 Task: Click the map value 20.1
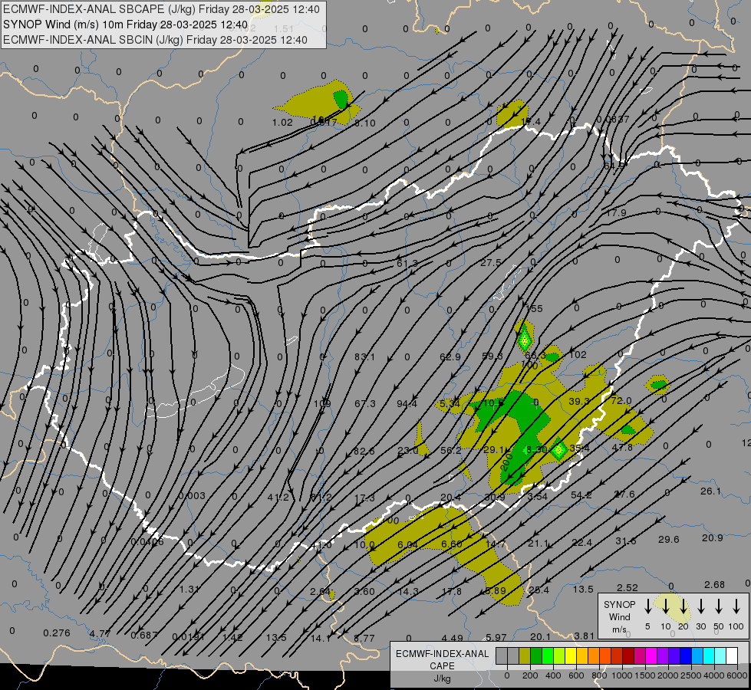tap(540, 636)
